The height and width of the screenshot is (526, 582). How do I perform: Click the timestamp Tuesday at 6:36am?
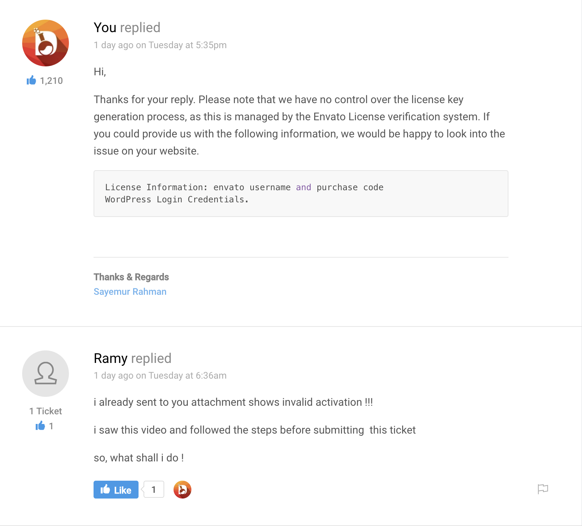[187, 375]
